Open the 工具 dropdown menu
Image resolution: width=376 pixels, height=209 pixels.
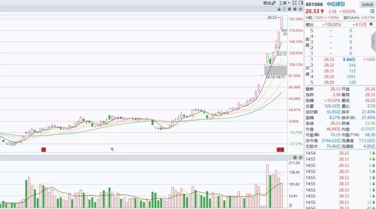[x=284, y=3]
